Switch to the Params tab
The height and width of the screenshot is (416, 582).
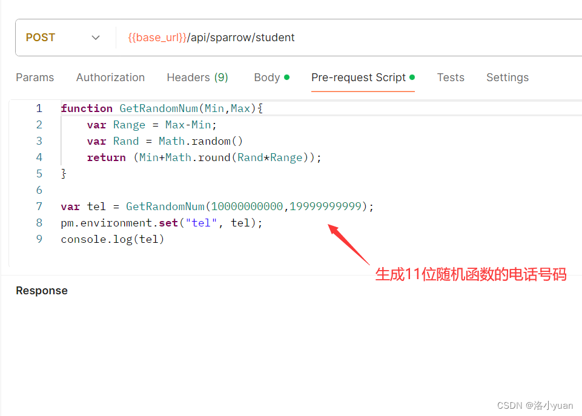(x=35, y=77)
